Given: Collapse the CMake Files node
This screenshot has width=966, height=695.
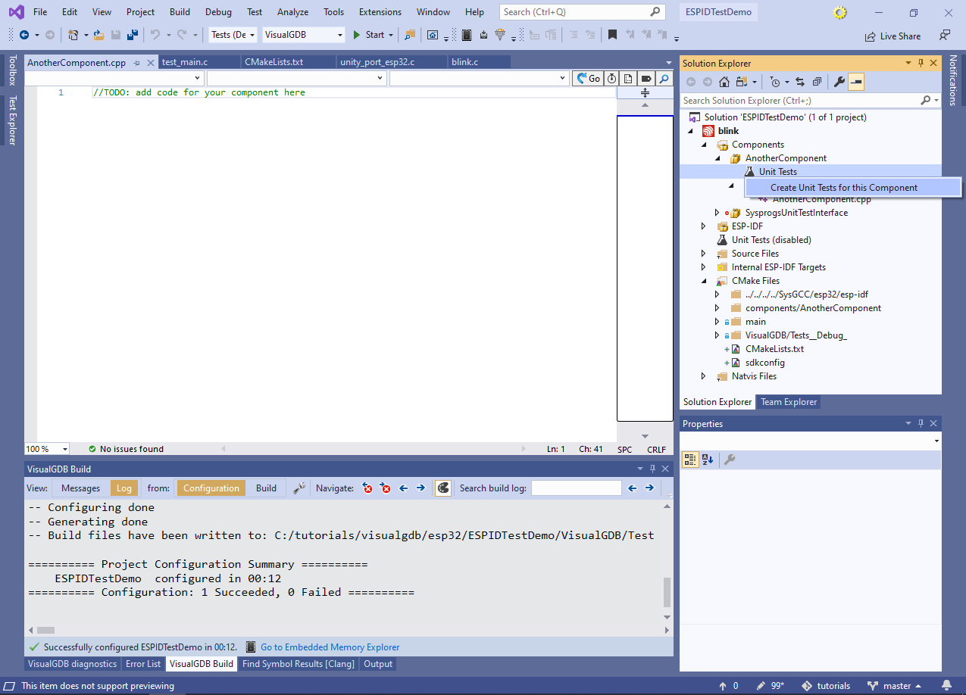Looking at the screenshot, I should click(704, 281).
